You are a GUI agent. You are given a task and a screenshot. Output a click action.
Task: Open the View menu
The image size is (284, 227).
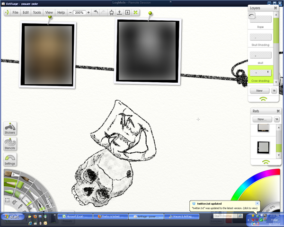point(49,12)
